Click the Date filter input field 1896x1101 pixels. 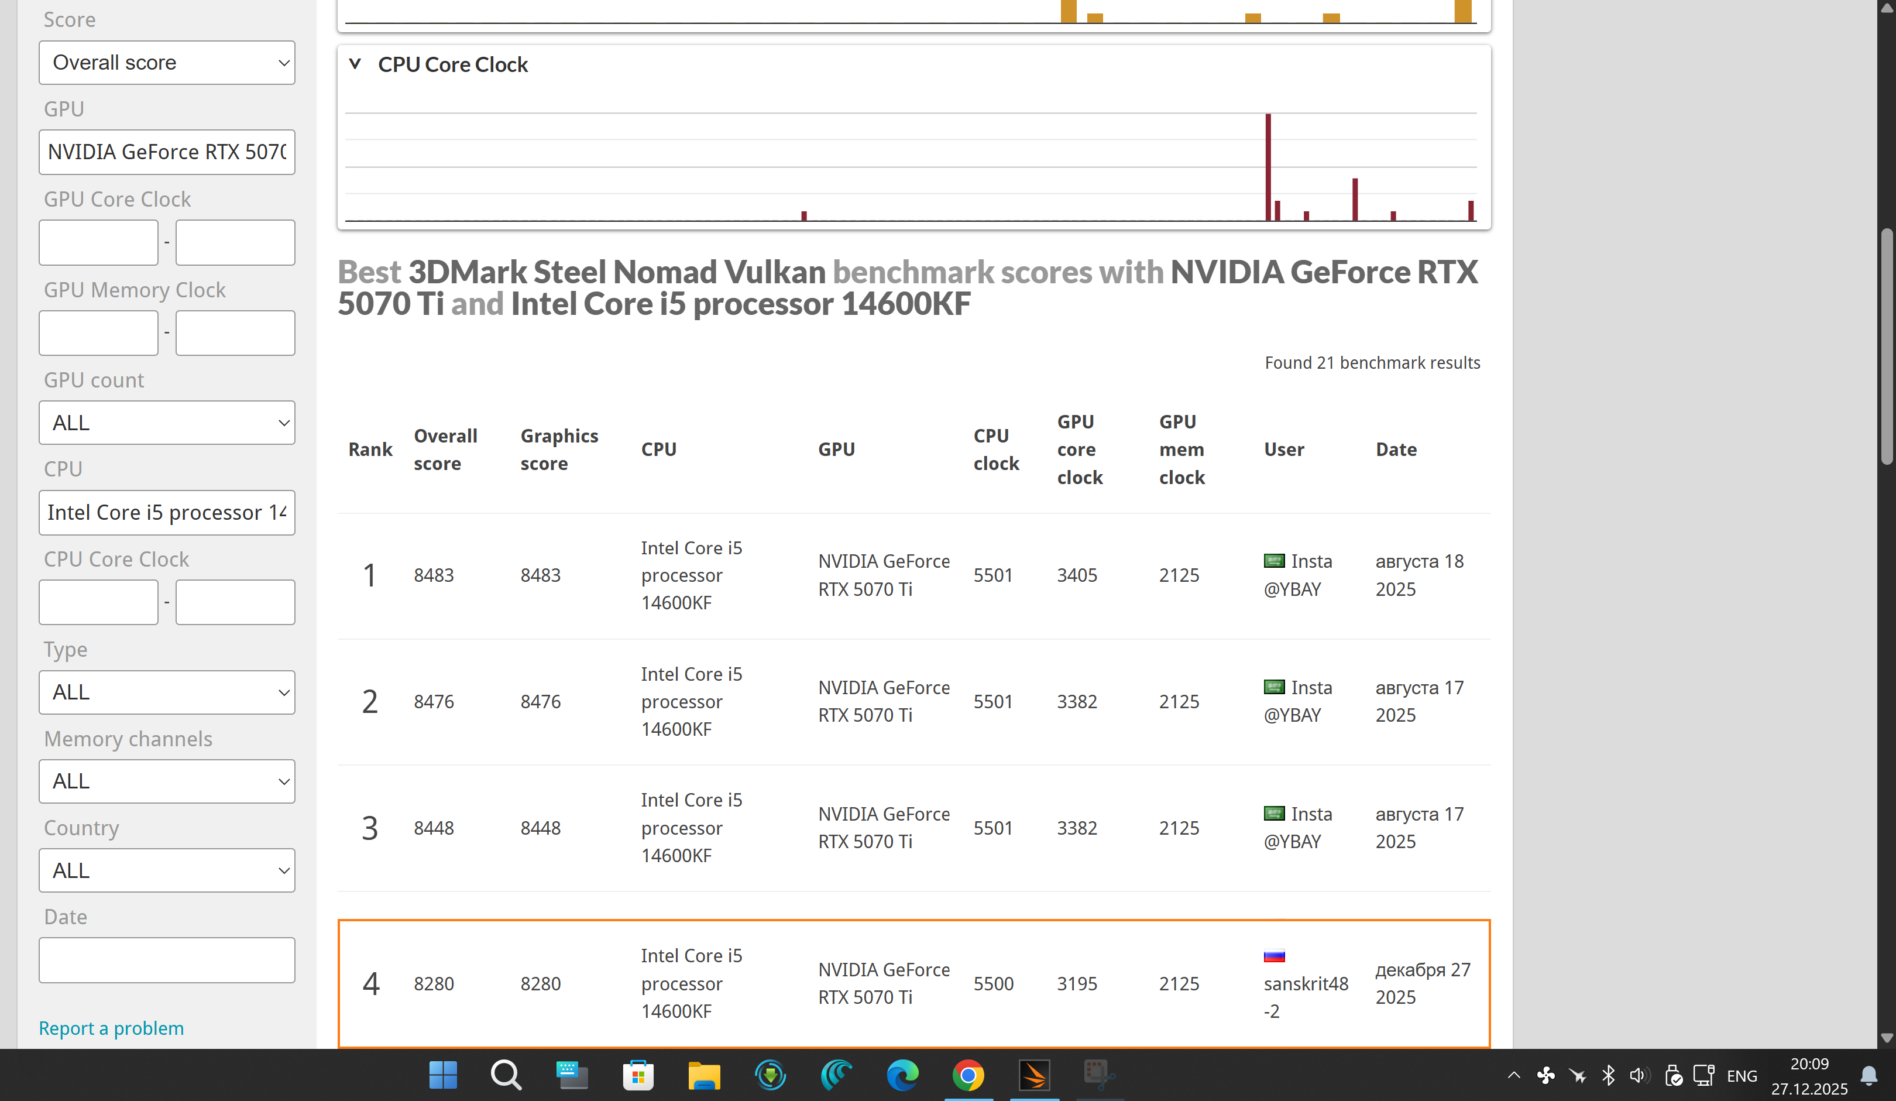click(166, 959)
